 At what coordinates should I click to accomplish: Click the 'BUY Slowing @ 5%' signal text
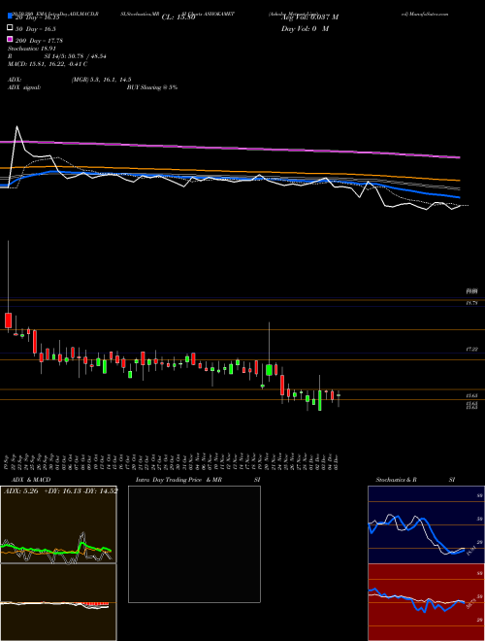152,87
